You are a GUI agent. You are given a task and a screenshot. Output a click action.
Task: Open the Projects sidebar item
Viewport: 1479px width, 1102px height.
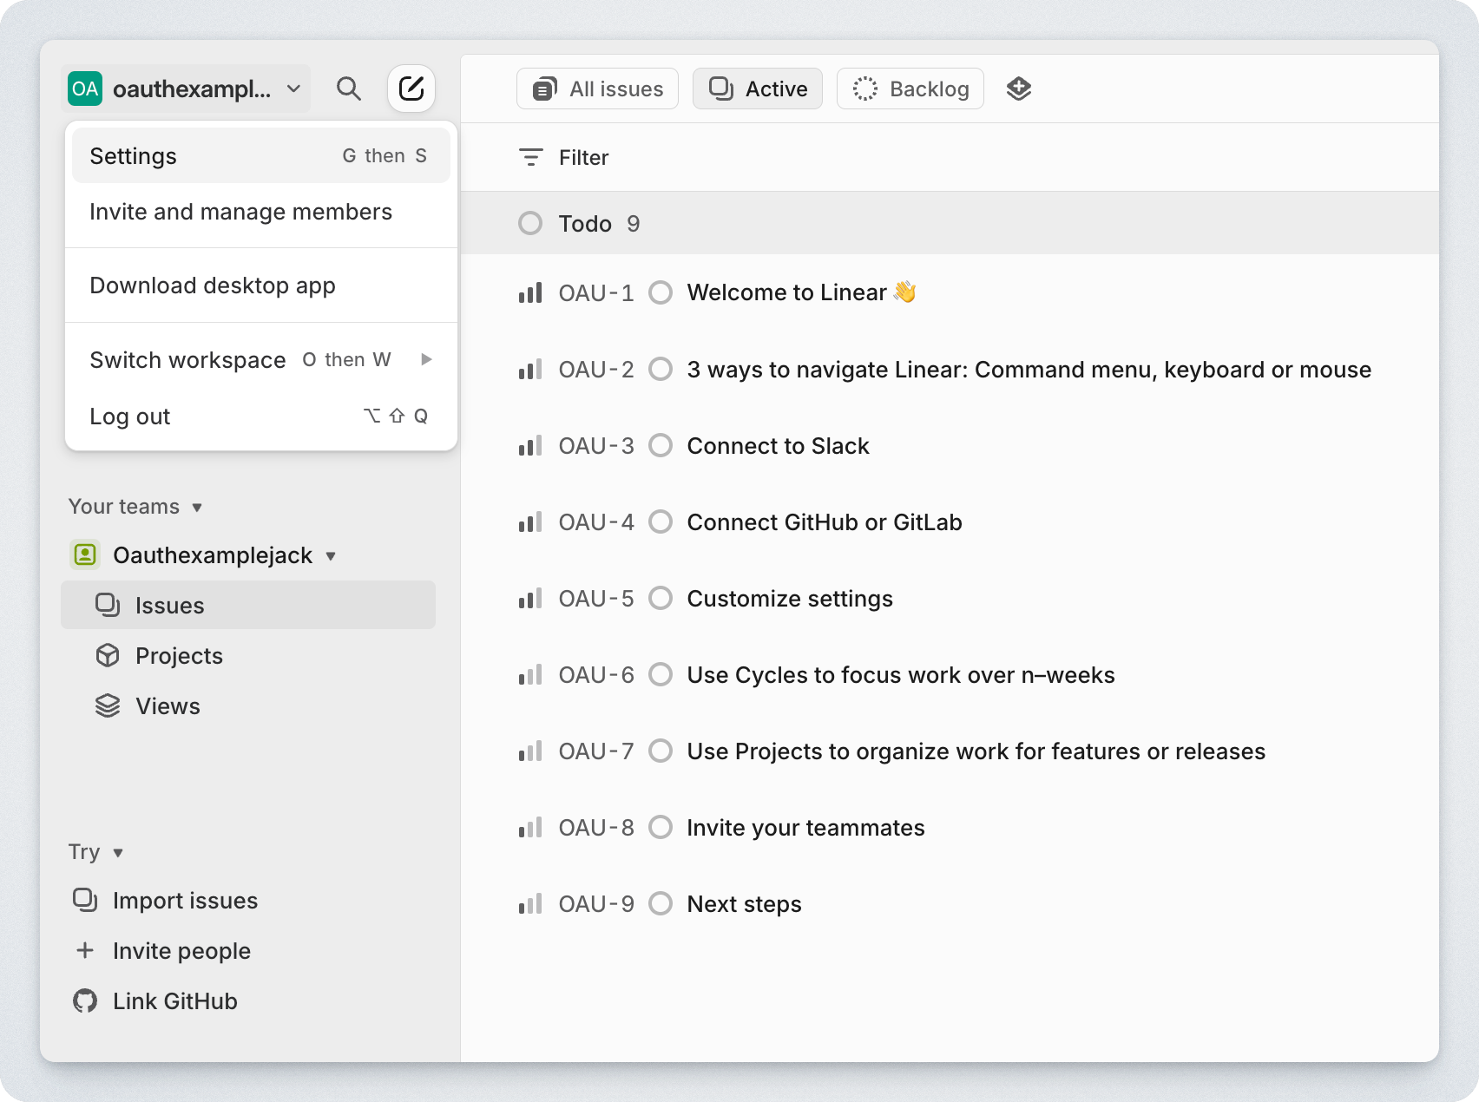click(x=179, y=656)
